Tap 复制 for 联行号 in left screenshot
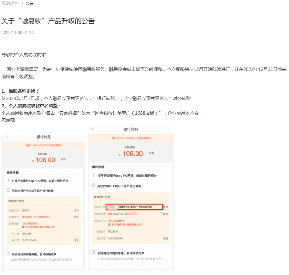This screenshot has height=275, width=289. (76, 240)
